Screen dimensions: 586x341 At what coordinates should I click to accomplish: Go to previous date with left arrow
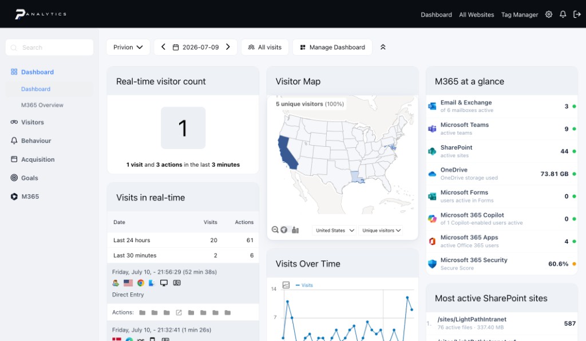pyautogui.click(x=163, y=47)
